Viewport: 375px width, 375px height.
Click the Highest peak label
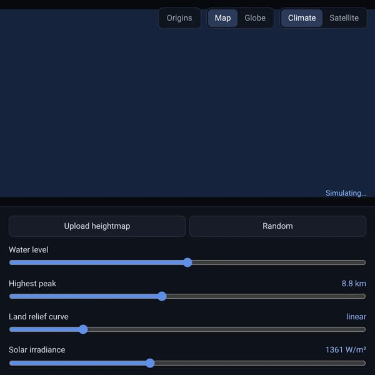pos(32,284)
